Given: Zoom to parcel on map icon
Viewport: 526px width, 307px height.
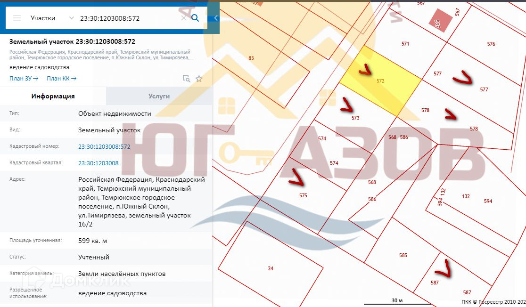Looking at the screenshot, I should pyautogui.click(x=186, y=79).
